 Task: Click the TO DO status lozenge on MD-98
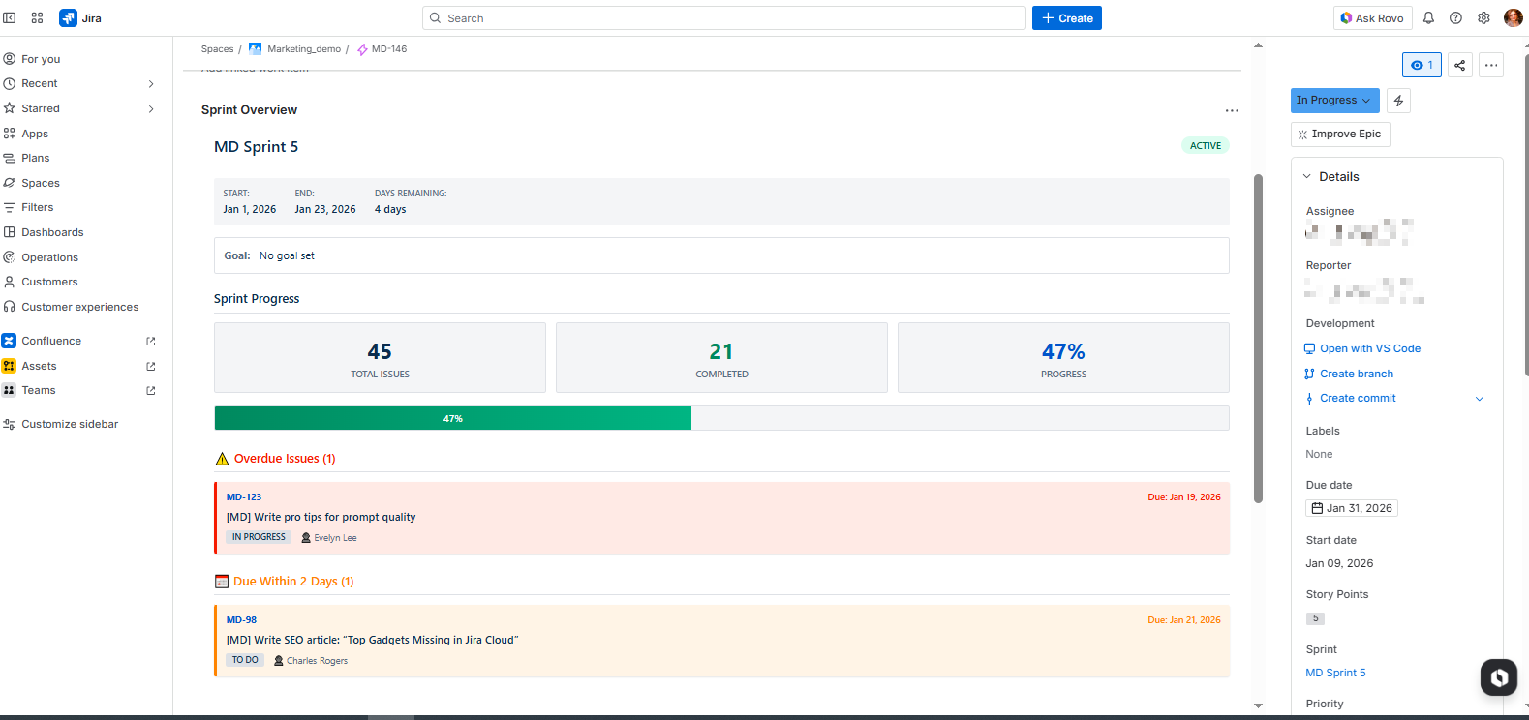click(x=245, y=660)
